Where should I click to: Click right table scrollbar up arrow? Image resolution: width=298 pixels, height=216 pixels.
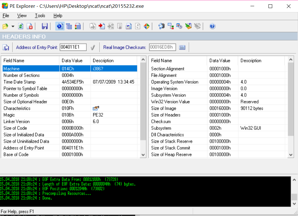click(291, 60)
